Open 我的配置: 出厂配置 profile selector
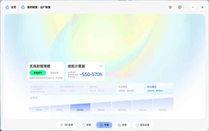 click(x=36, y=7)
